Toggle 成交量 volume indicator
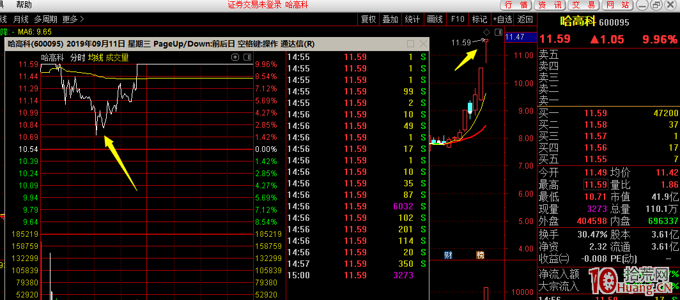 tap(117, 57)
